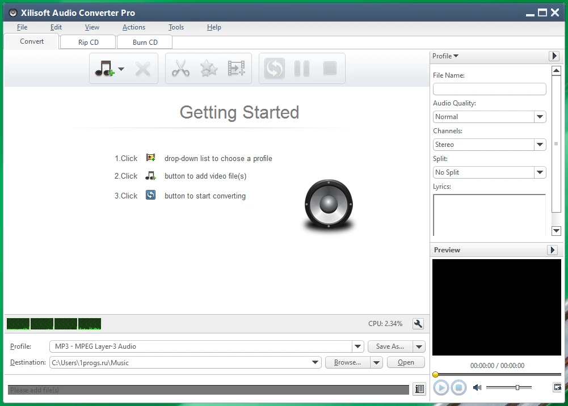Open the No Split dropdown list
568x406 pixels.
[540, 172]
